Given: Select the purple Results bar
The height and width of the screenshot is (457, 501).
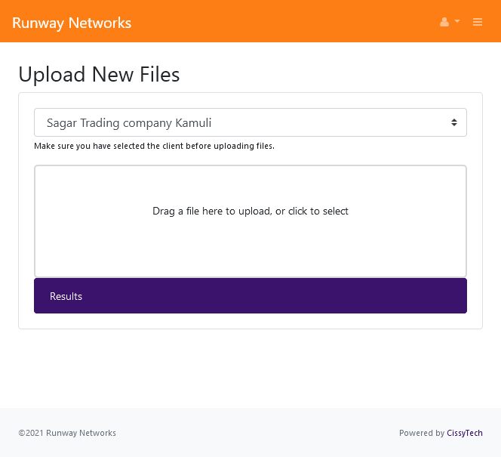Looking at the screenshot, I should point(250,296).
